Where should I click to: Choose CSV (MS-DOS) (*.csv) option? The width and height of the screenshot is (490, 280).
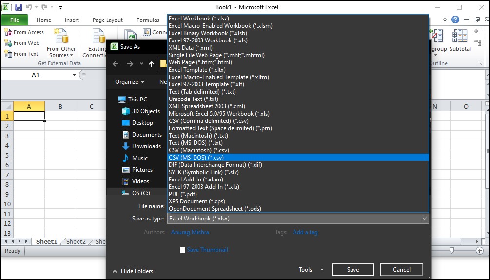(x=298, y=158)
